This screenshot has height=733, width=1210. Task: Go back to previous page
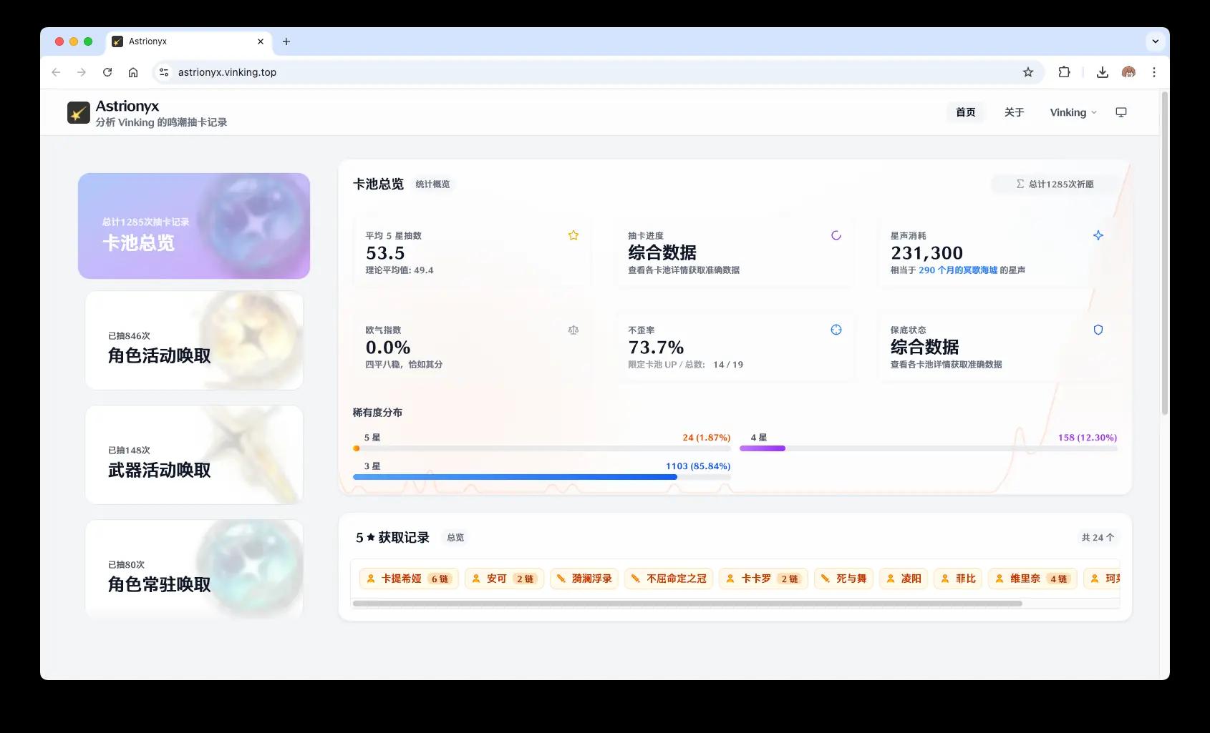coord(56,72)
